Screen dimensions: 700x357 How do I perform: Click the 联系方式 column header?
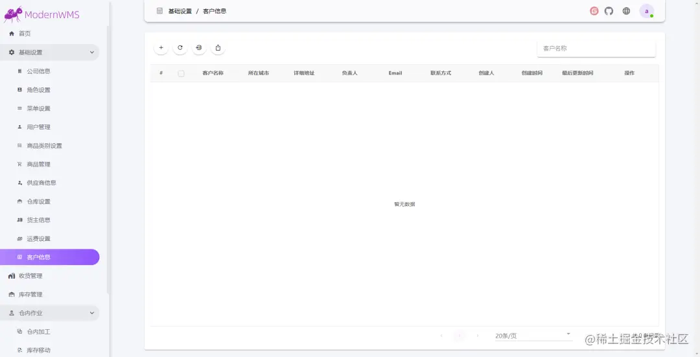441,73
